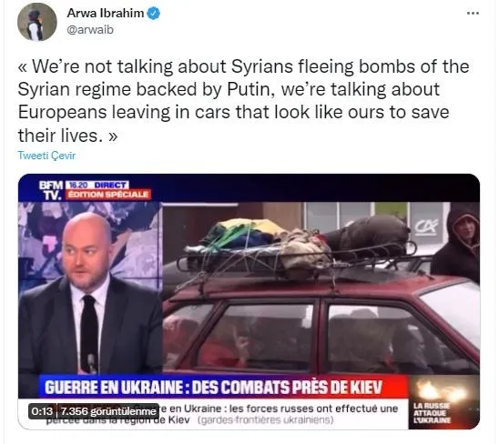
Task: Click the BFM TV logo in video
Action: click(51, 190)
